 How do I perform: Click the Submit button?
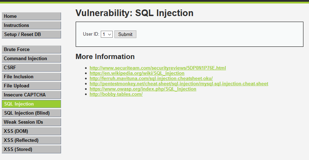point(125,34)
